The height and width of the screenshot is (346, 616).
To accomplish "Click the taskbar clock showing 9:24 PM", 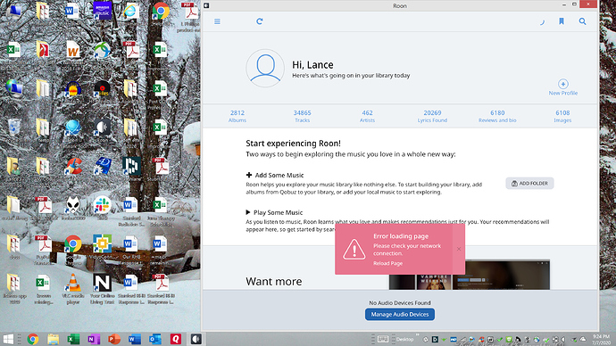I will (x=602, y=340).
